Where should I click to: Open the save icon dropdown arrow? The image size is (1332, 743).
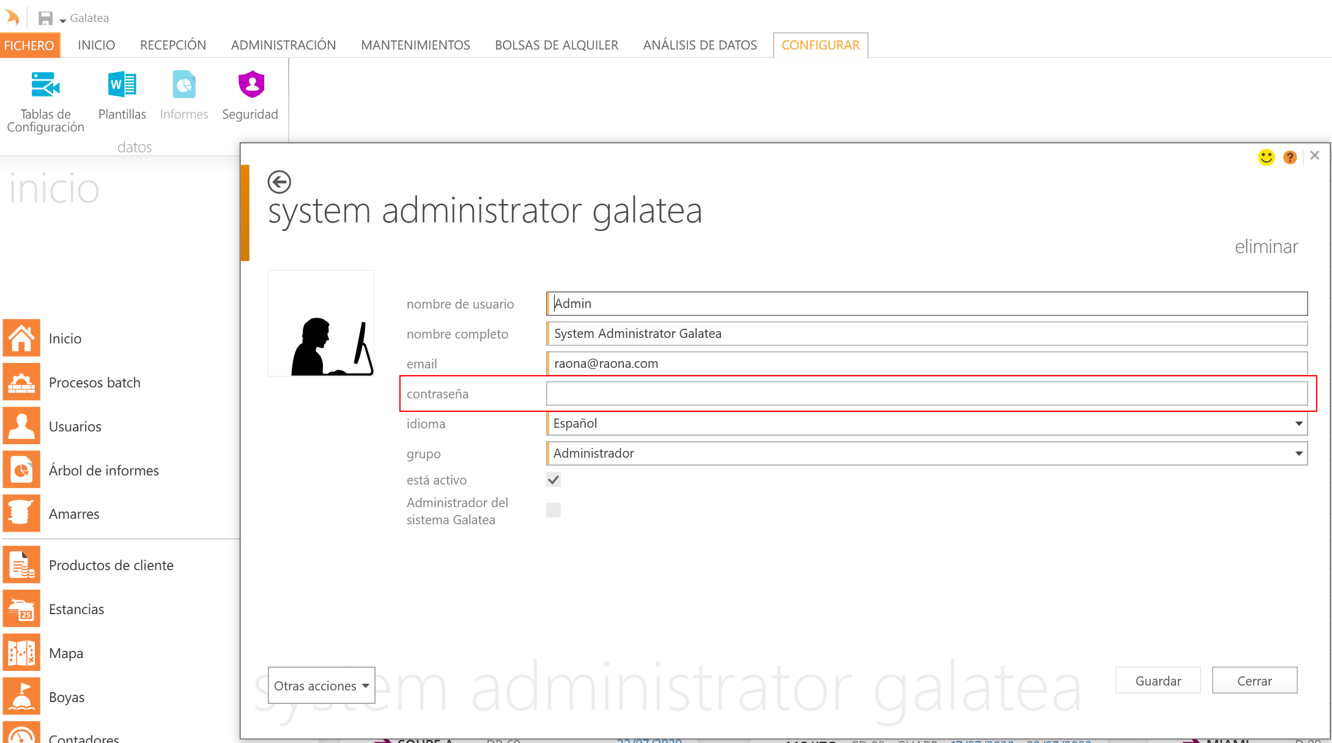pos(62,21)
